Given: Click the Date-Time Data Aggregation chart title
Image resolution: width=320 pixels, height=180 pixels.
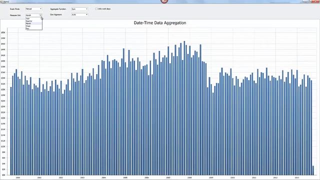Looking at the screenshot, I should 160,23.
